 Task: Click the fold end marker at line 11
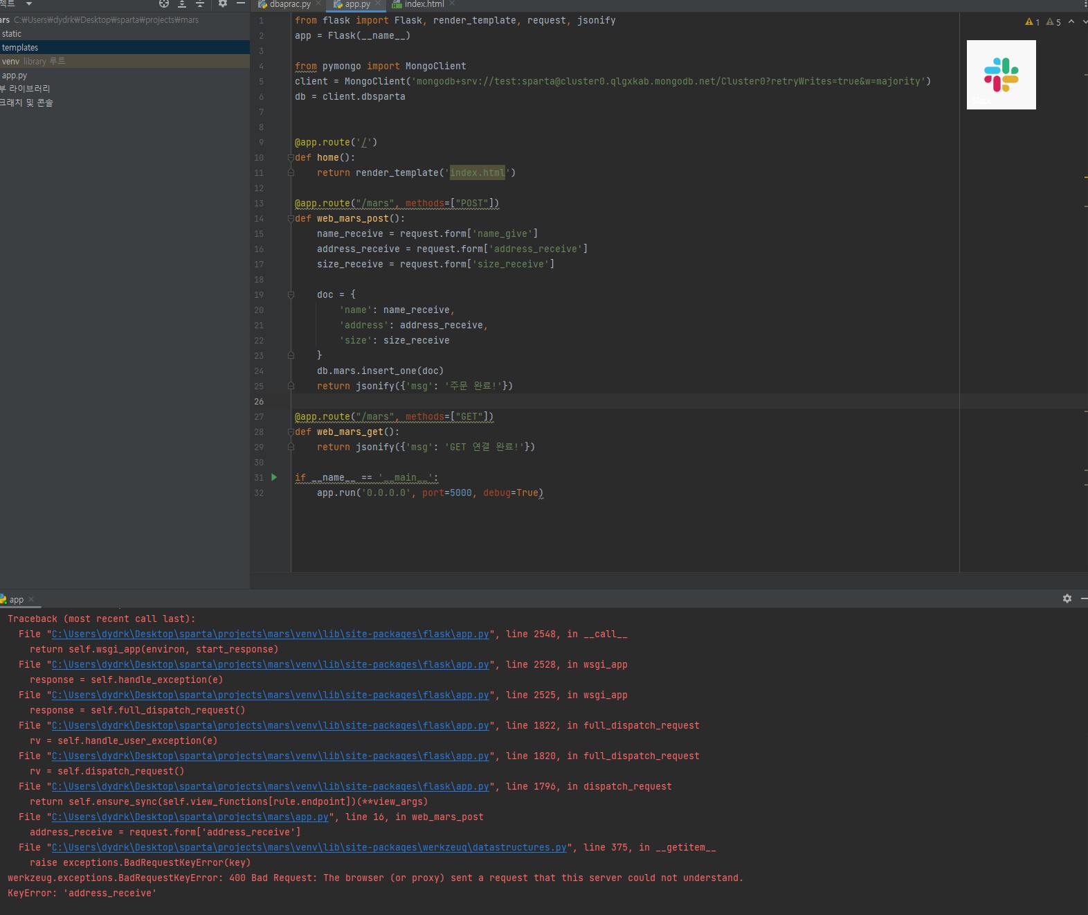coord(291,173)
